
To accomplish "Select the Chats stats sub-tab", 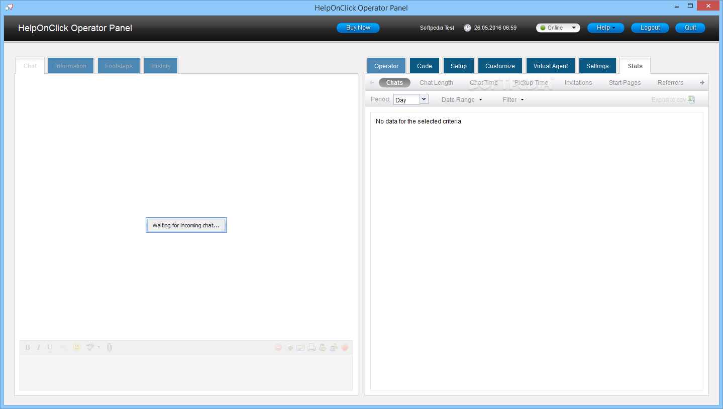I will (x=394, y=83).
